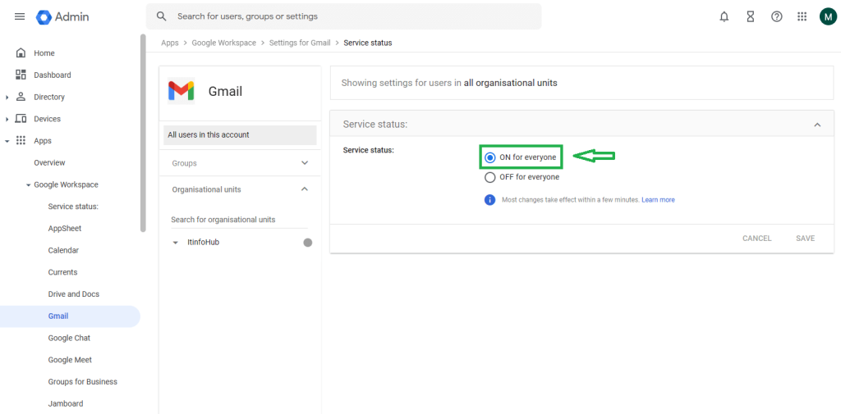Open Jamboard settings
This screenshot has height=414, width=841.
tap(66, 404)
